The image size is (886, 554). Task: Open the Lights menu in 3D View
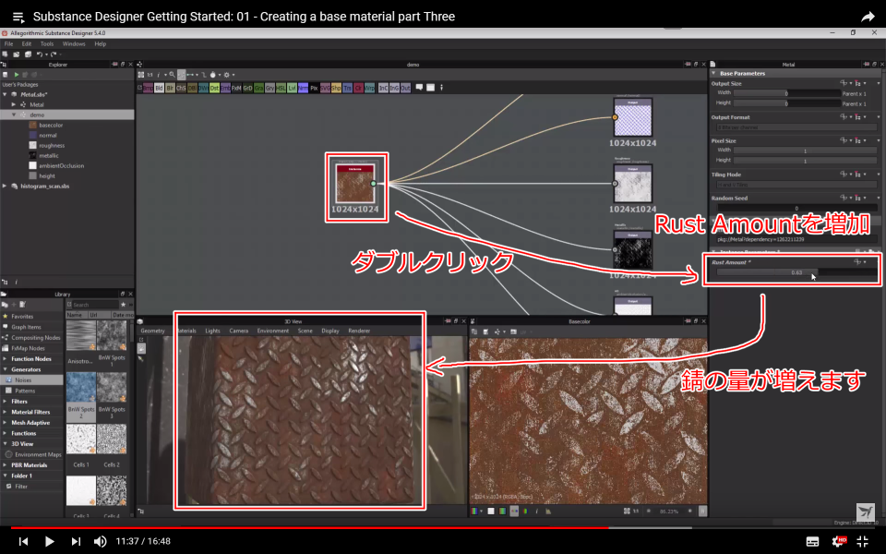point(212,331)
